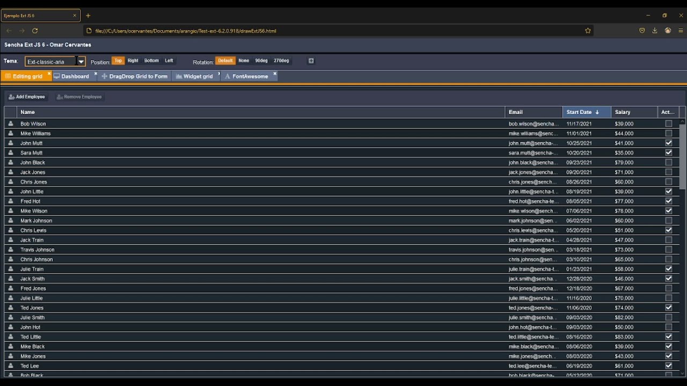The height and width of the screenshot is (386, 687).
Task: Click the user icon beside Sara Mutt
Action: point(11,153)
